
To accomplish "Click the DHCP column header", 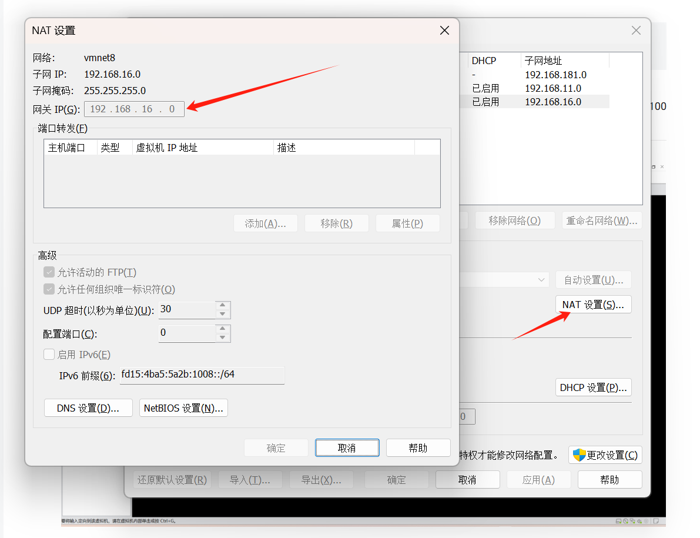I will click(494, 61).
